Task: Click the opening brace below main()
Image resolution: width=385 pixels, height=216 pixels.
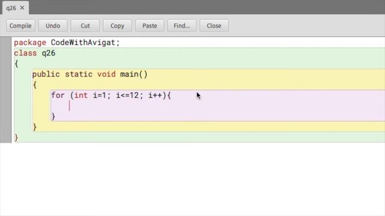Action: 35,85
